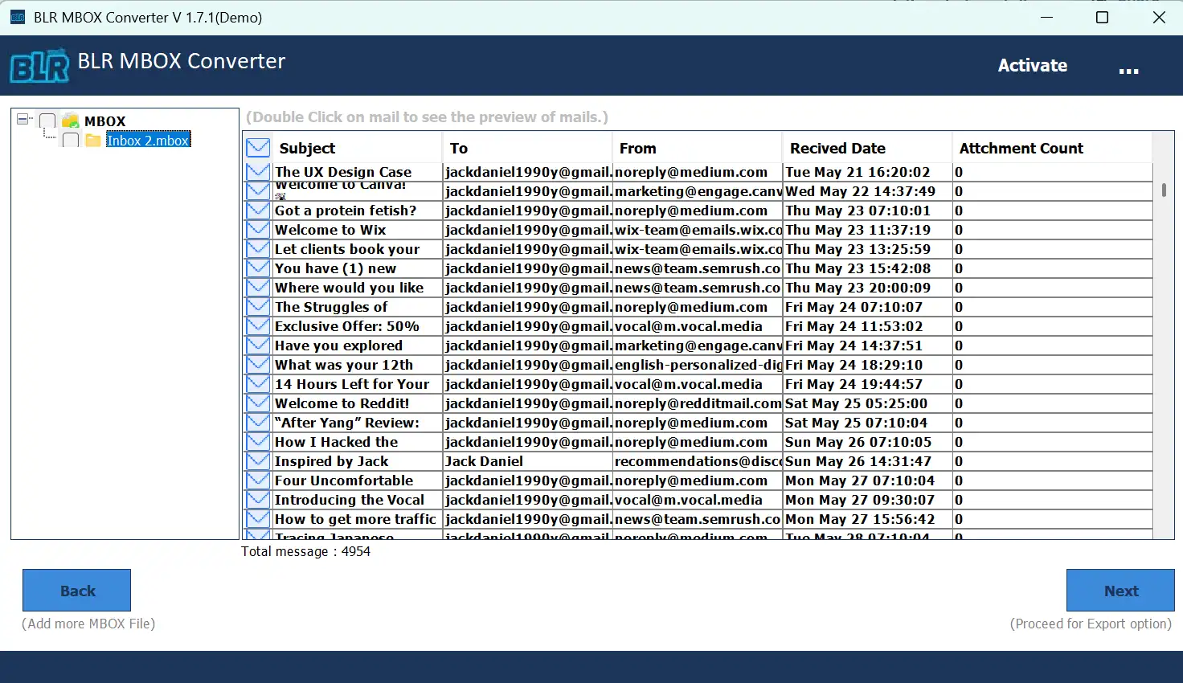Click Back to add more MBOX files
1183x683 pixels.
76,590
